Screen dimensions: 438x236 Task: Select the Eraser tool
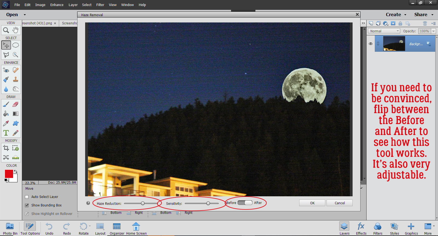(x=16, y=104)
